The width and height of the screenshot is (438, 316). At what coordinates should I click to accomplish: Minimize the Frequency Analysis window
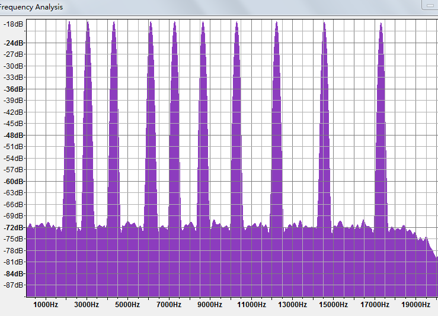430,5
